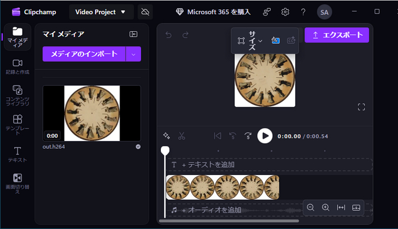Open the Content library sidebar tab
This screenshot has width=398, height=229.
coord(18,95)
